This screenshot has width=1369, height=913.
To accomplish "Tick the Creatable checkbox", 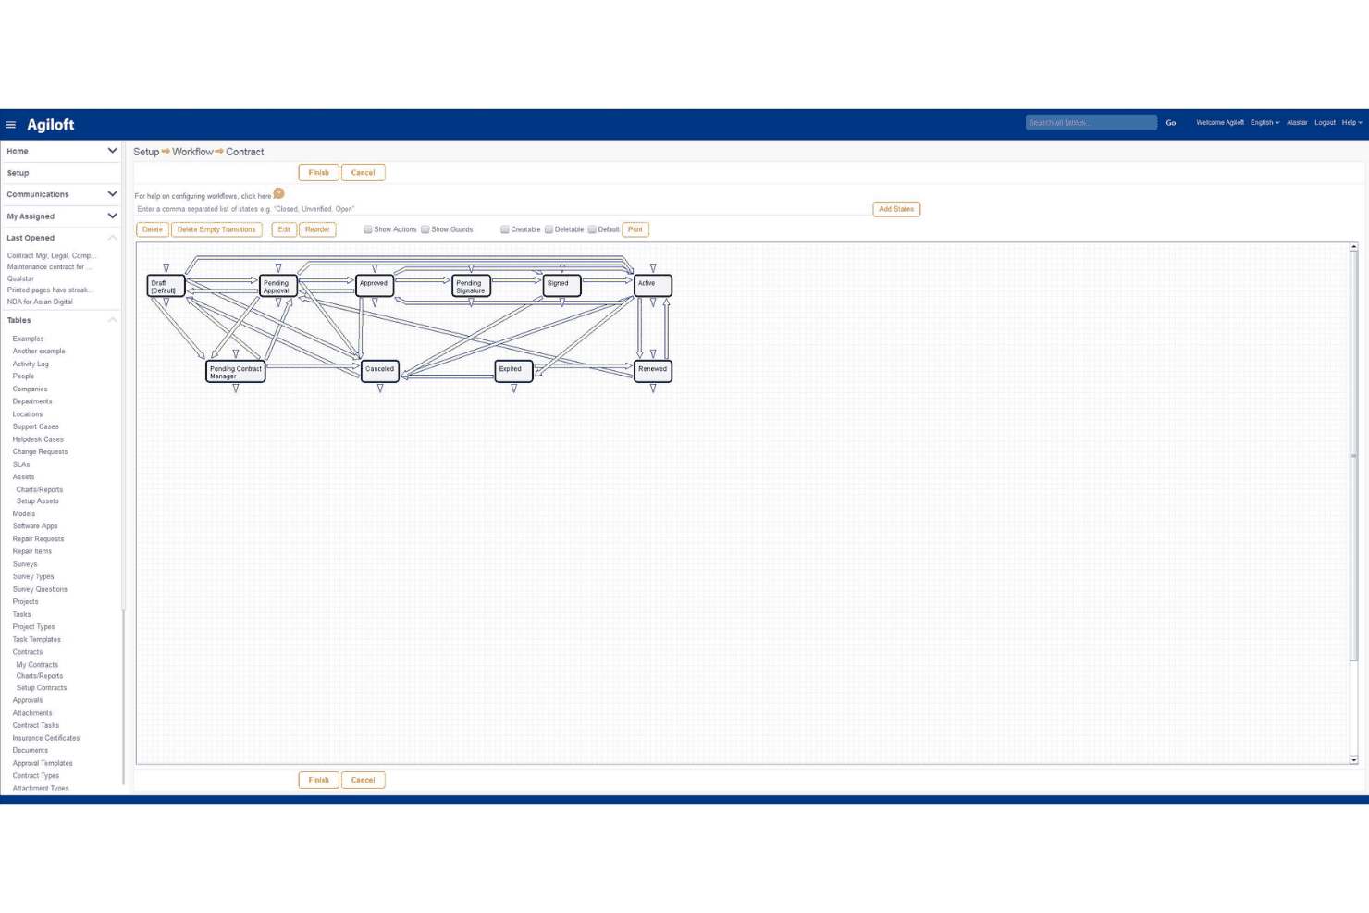I will (505, 229).
